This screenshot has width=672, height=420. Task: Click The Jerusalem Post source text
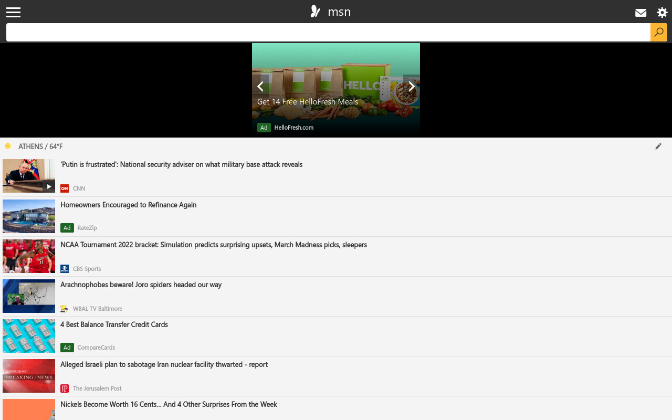coord(97,388)
